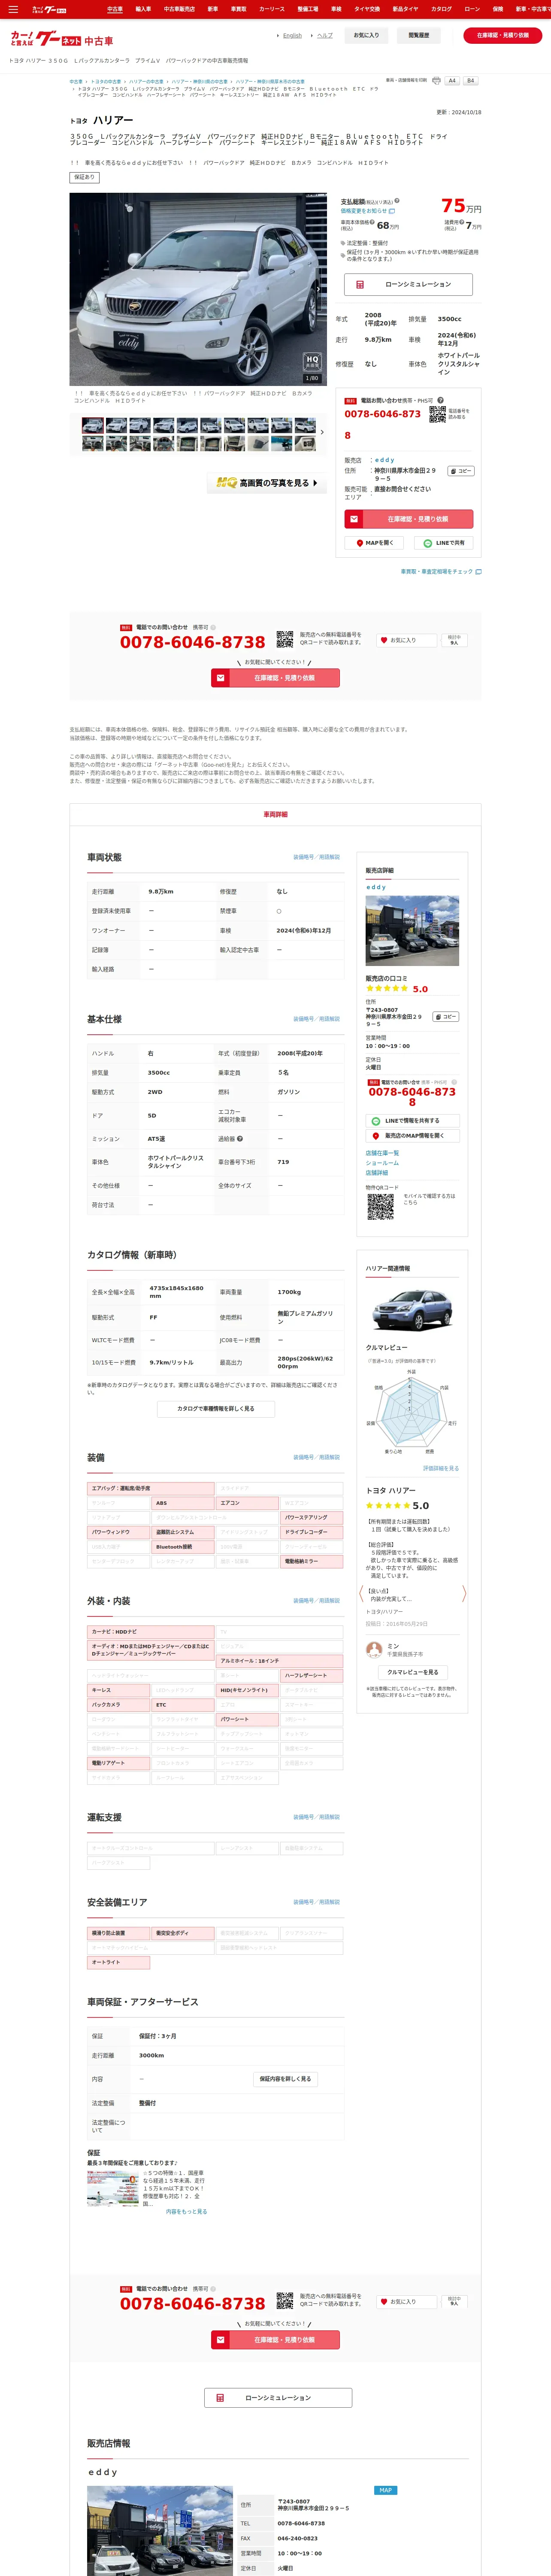Click bottom ローンシミュレーション button

point(278,2398)
